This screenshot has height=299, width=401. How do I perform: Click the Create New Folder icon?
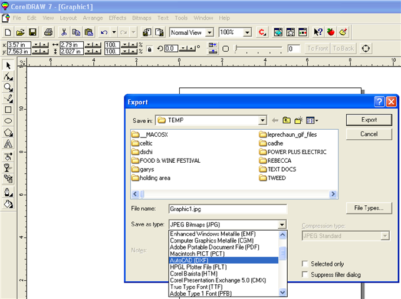[x=298, y=120]
